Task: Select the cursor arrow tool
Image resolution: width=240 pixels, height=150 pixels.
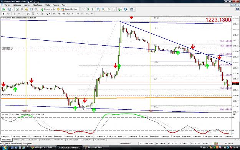Action: pyautogui.click(x=3, y=14)
